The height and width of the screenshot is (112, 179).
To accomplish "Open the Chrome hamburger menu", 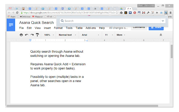I will pos(170,13).
